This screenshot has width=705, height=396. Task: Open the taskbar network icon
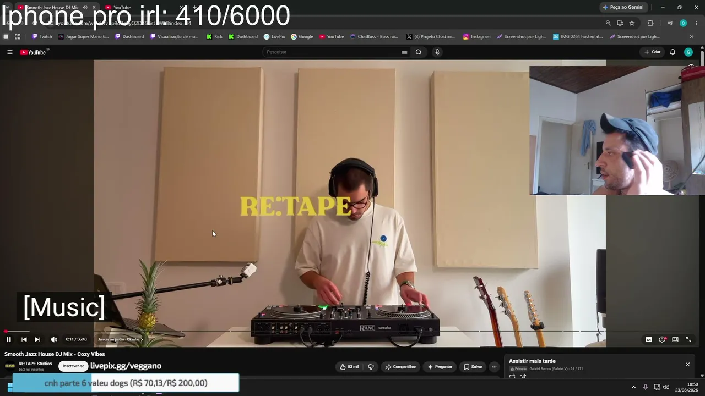click(x=657, y=387)
